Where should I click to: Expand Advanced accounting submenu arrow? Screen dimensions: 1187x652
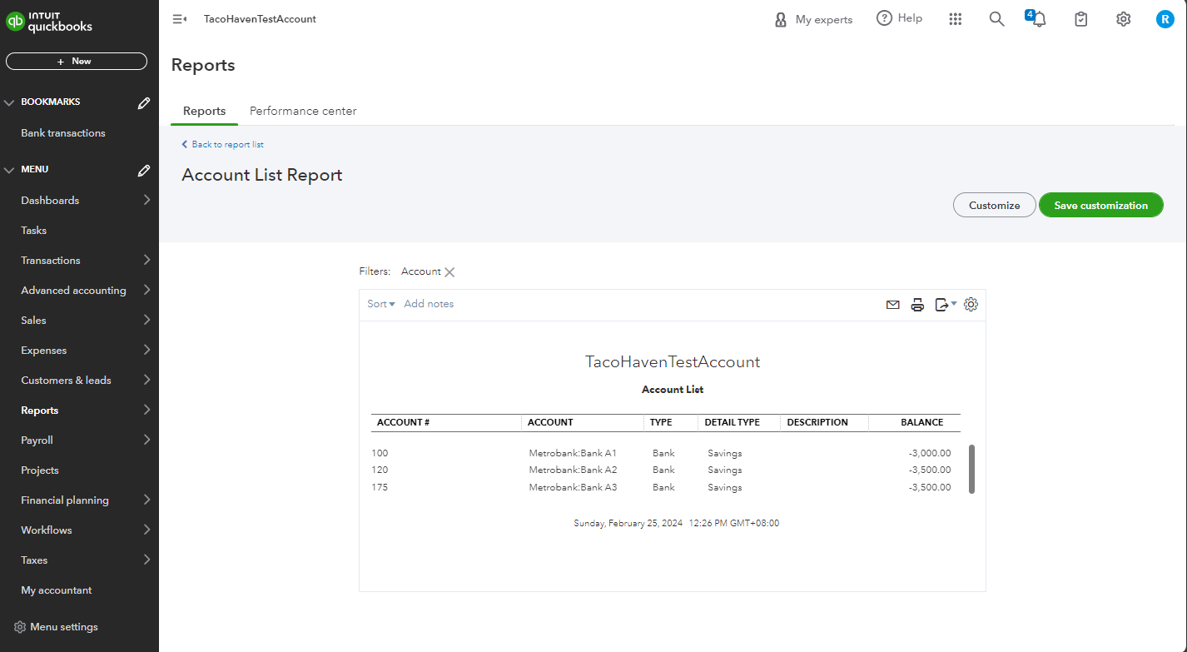[x=147, y=290]
